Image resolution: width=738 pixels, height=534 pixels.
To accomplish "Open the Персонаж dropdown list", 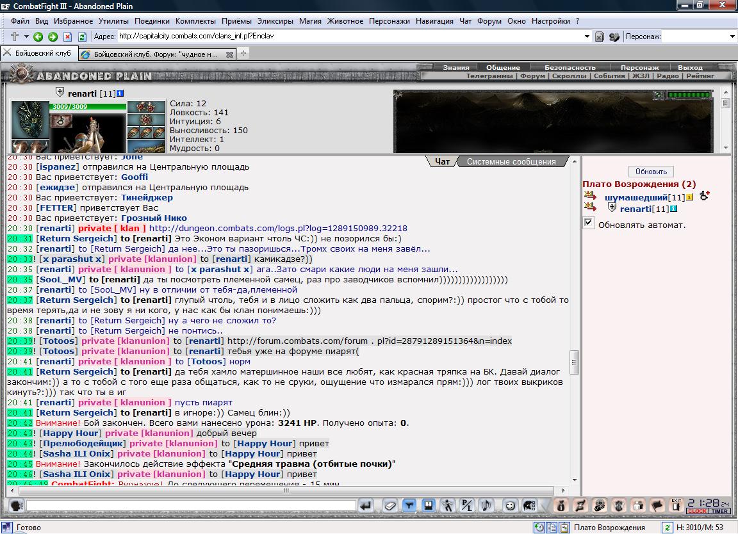I will [732, 36].
